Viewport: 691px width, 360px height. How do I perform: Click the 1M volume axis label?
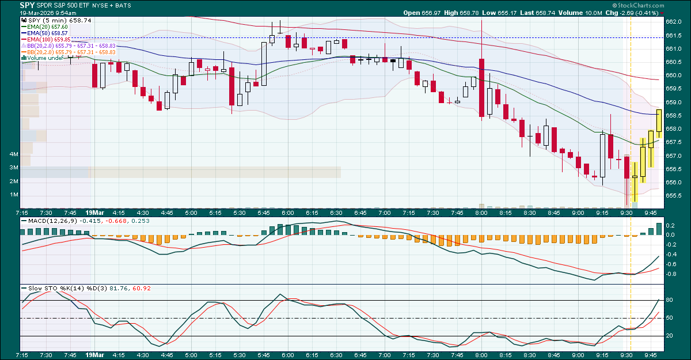coord(14,195)
